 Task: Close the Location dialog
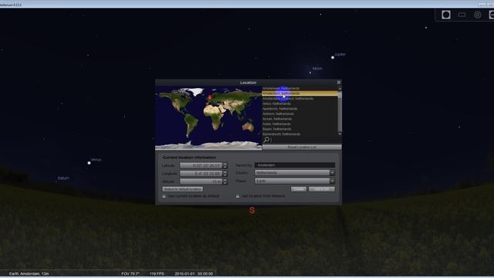tap(339, 83)
